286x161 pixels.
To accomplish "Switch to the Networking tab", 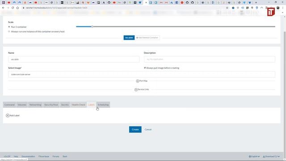I will click(x=35, y=105).
